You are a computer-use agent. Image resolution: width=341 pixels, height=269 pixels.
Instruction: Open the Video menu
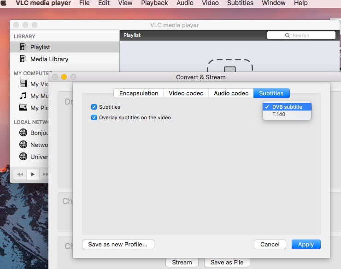click(x=210, y=3)
